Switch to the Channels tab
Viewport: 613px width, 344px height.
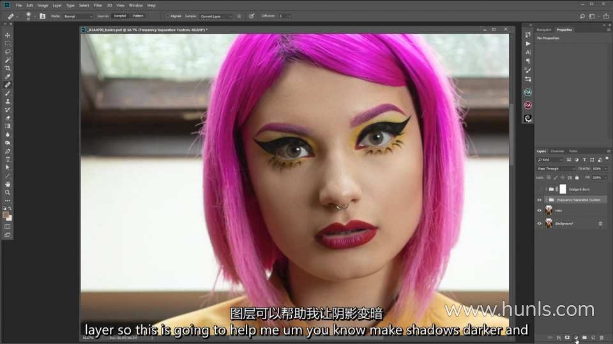pos(557,151)
